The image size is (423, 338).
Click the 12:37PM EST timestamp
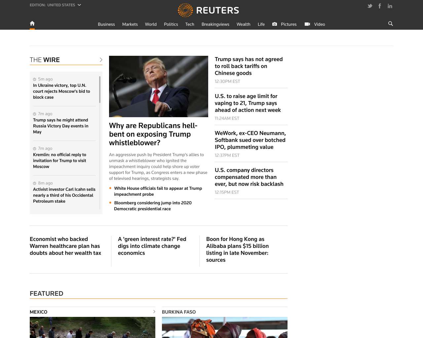(x=227, y=155)
